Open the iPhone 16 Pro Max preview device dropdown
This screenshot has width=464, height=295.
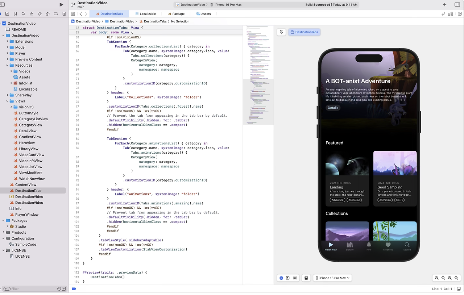click(332, 278)
